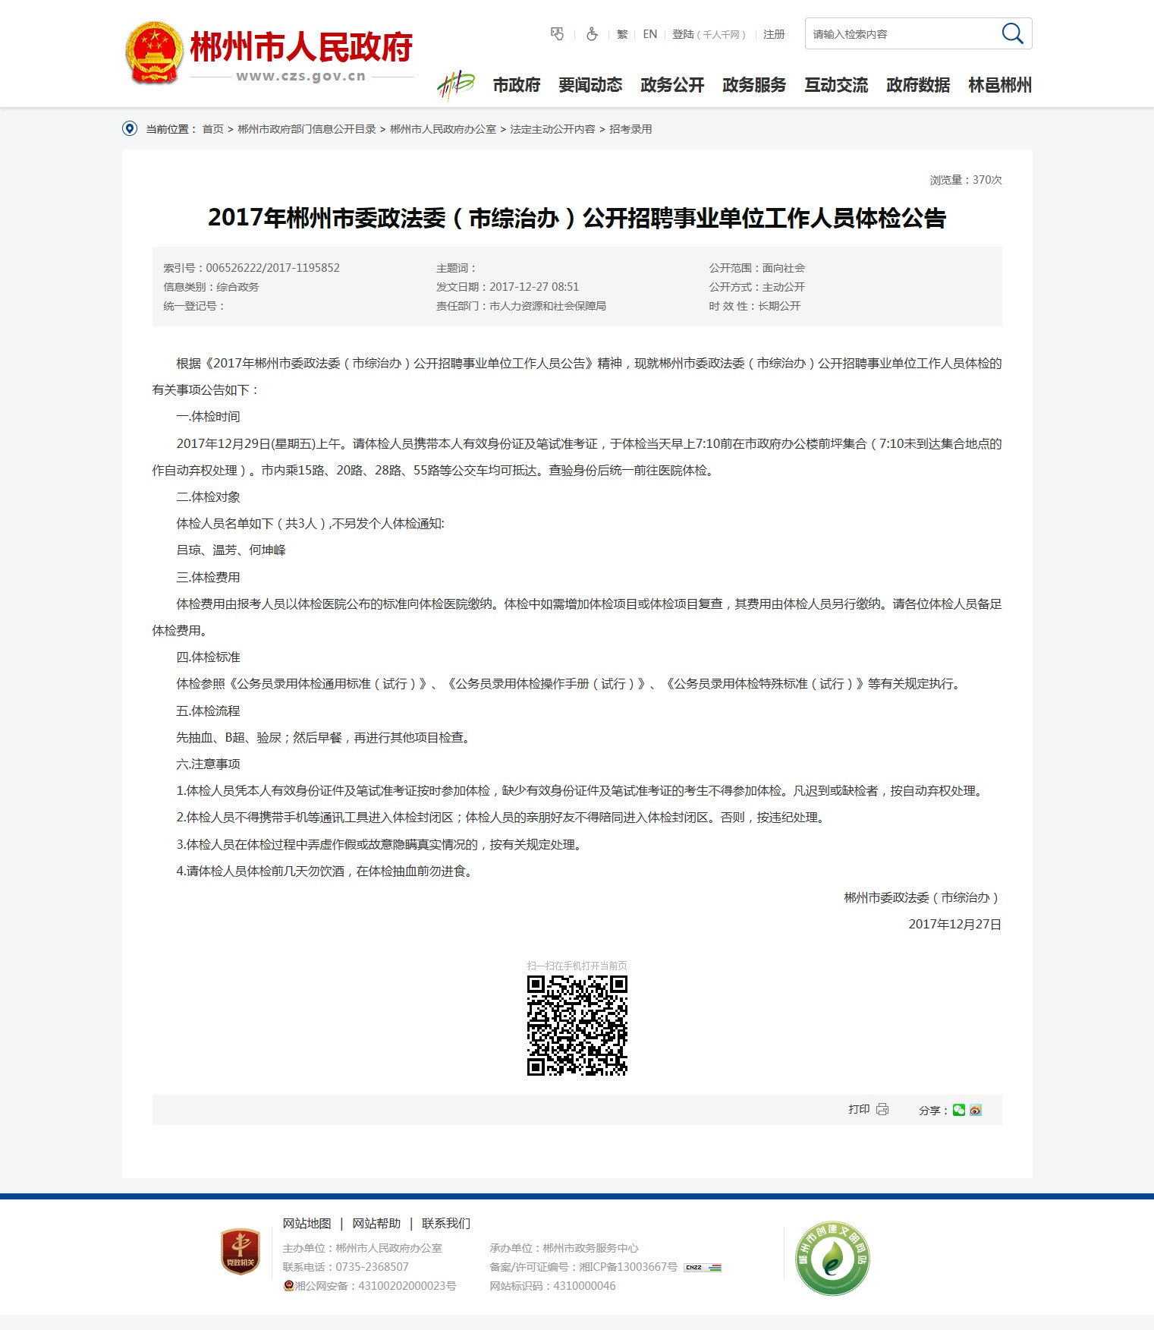Image resolution: width=1154 pixels, height=1330 pixels.
Task: Click the national emblem site logo
Action: 154,52
